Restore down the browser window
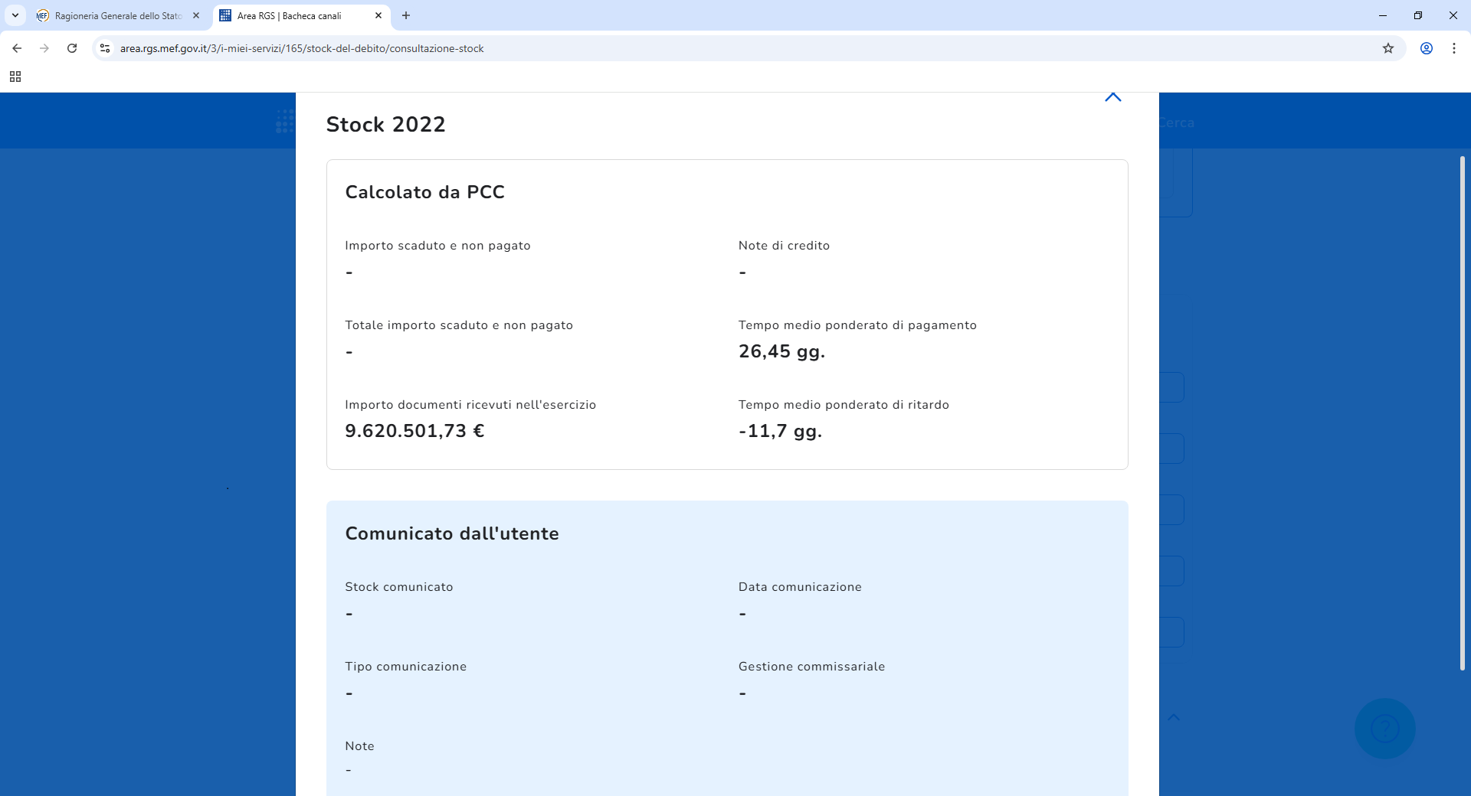 click(1418, 15)
